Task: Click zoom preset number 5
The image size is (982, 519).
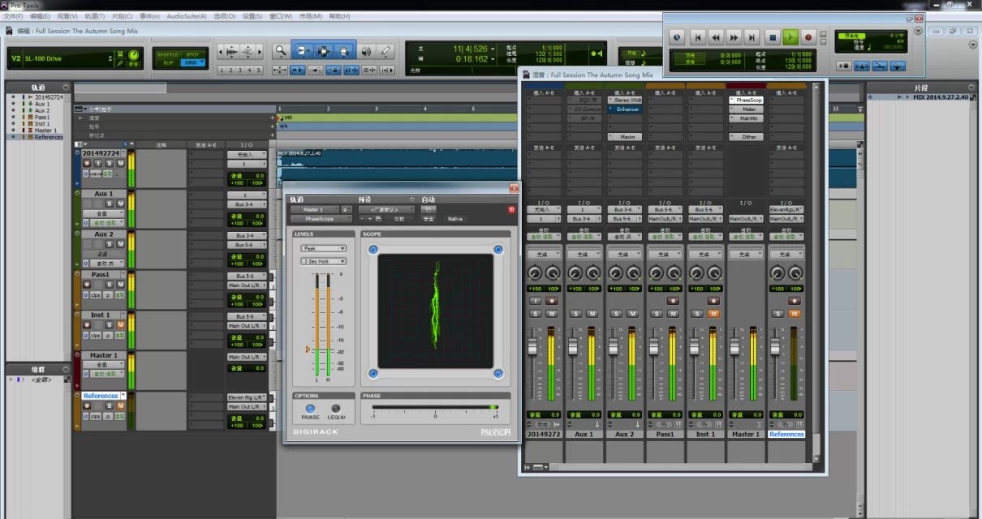Action: [256, 71]
